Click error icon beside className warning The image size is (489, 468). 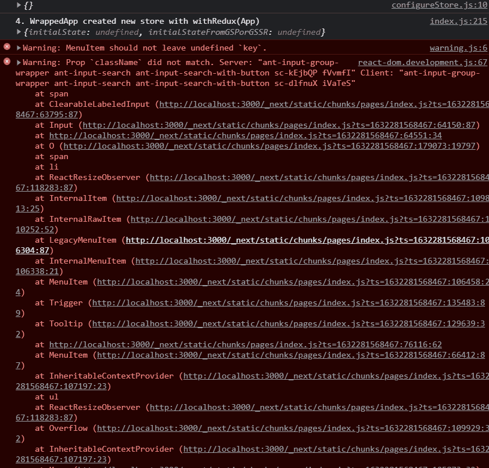(x=7, y=62)
